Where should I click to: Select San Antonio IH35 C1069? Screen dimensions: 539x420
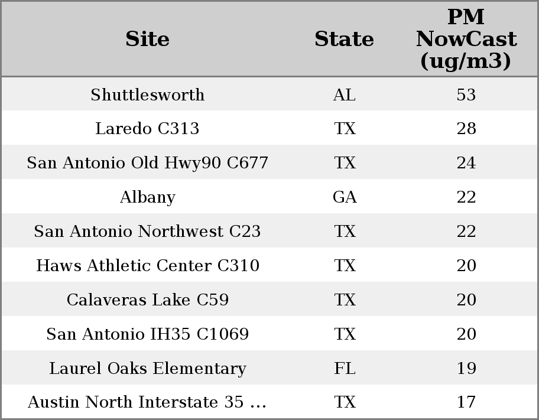click(x=148, y=334)
